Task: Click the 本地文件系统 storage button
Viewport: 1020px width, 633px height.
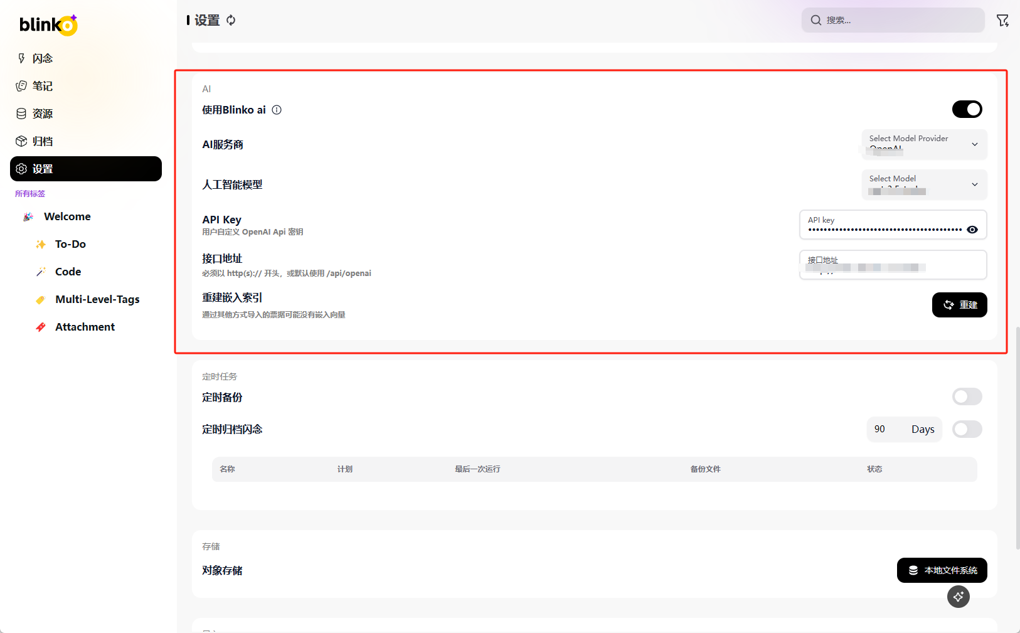Action: pos(942,570)
